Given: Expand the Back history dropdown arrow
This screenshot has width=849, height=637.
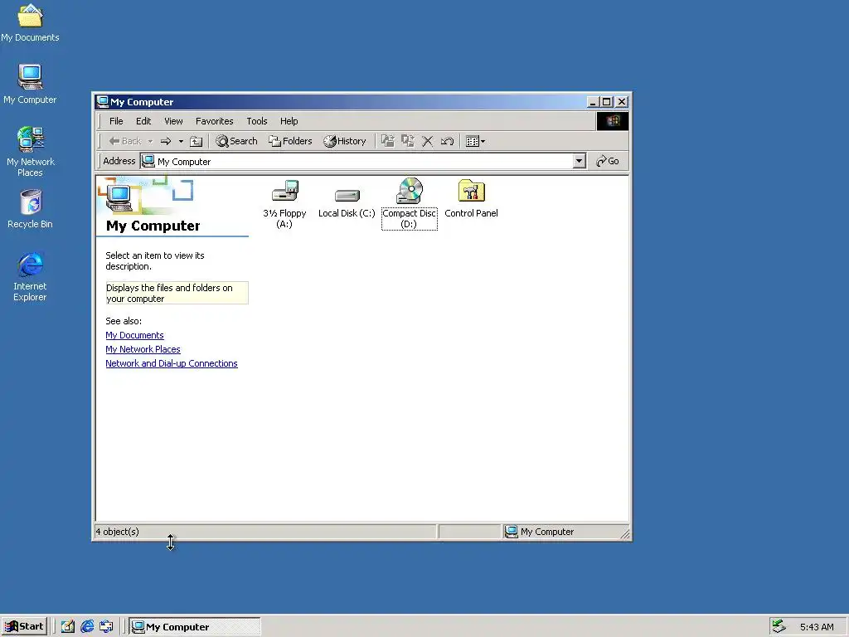Looking at the screenshot, I should tap(151, 141).
